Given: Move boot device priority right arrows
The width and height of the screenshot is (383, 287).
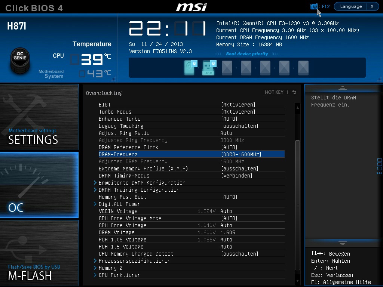Looking at the screenshot, I should (x=275, y=54).
